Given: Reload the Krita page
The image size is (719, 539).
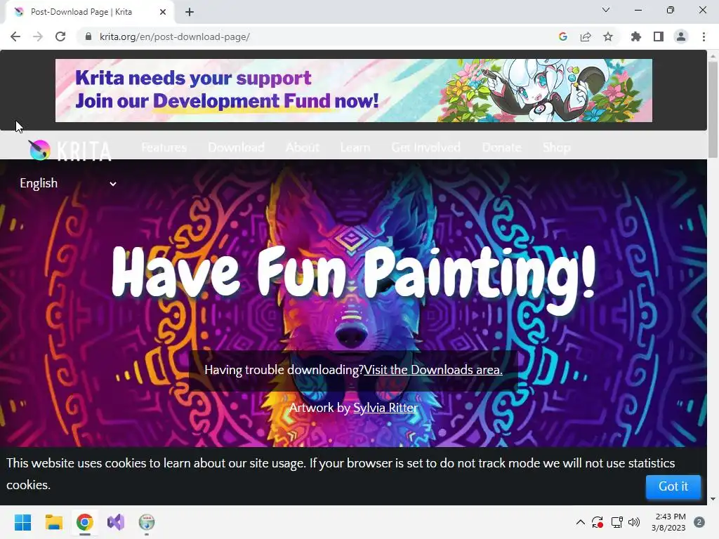Looking at the screenshot, I should point(60,36).
